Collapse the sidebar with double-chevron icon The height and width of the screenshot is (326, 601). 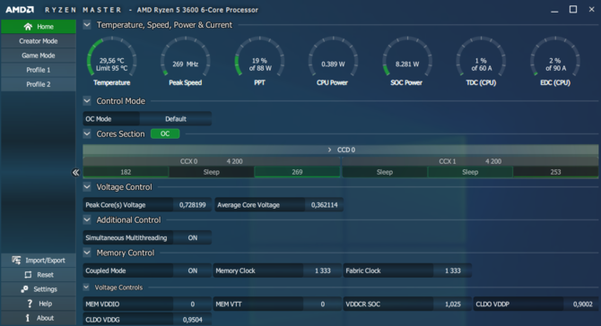[x=75, y=173]
